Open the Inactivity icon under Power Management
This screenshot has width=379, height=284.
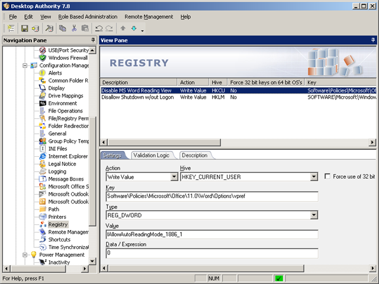pyautogui.click(x=43, y=262)
